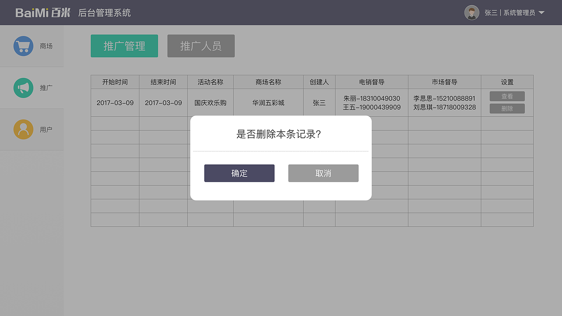This screenshot has width=562, height=316.
Task: Open the 推广 sidebar menu label
Action: pyautogui.click(x=46, y=88)
